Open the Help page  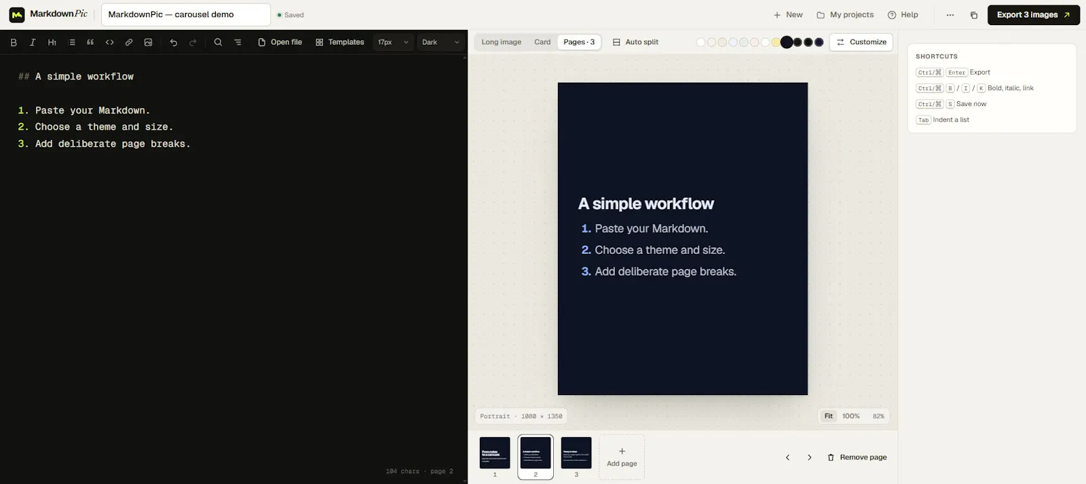pyautogui.click(x=903, y=15)
